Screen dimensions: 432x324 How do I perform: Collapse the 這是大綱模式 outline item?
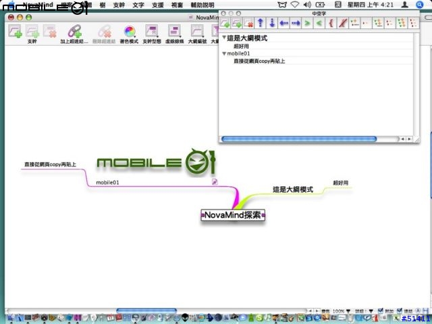click(x=224, y=38)
